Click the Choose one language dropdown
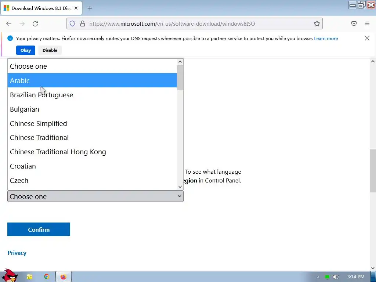Screen dimensions: 376x282 coord(95,196)
